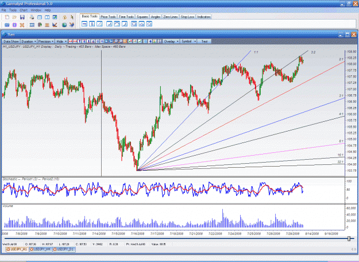Click the first magnifier zoom icon in chart toolbar
Viewport: 359px width, 262px height.
[x=115, y=41]
